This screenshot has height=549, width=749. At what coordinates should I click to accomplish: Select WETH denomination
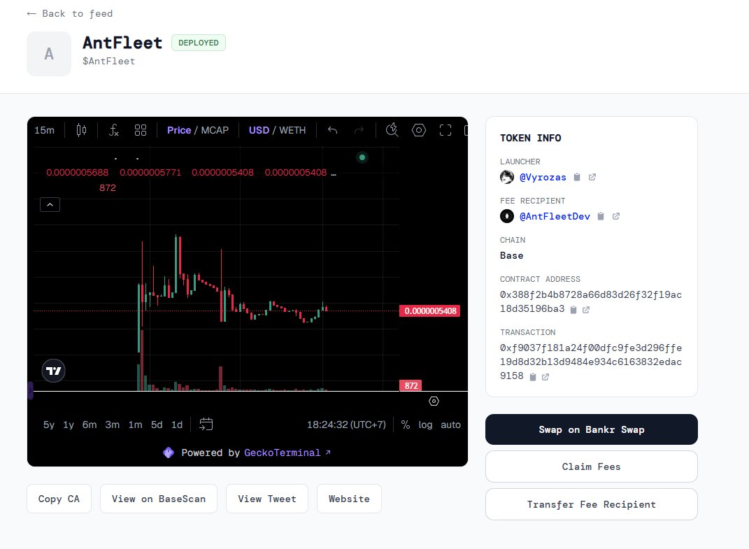point(292,130)
